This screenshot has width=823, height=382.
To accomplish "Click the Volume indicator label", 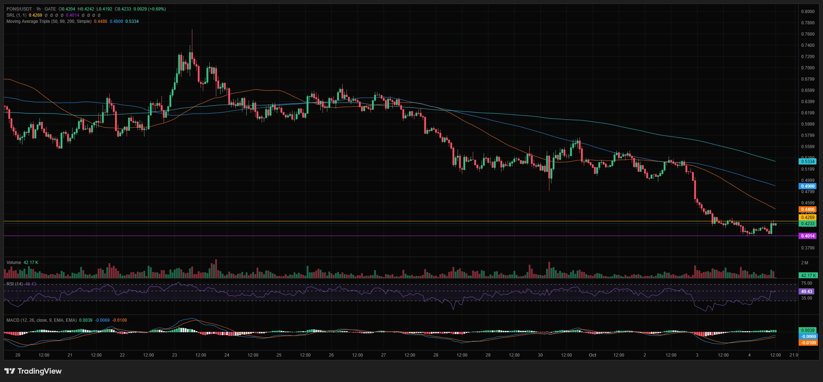I will pos(14,263).
